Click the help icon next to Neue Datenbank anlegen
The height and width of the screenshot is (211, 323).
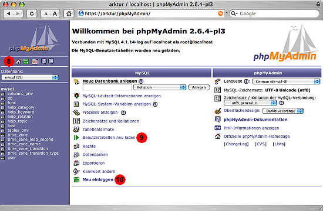(141, 81)
